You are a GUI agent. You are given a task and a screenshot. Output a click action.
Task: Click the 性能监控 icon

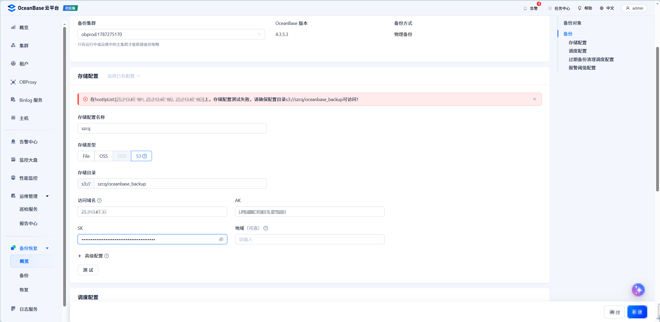(13, 178)
